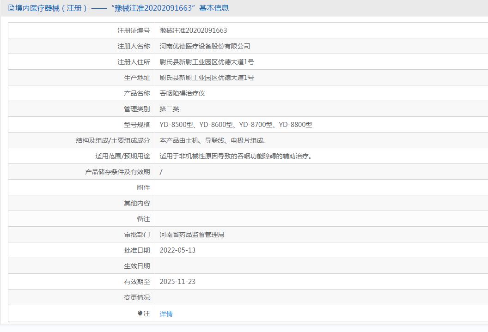Click the 适用范围/预期用途 label

(122, 156)
